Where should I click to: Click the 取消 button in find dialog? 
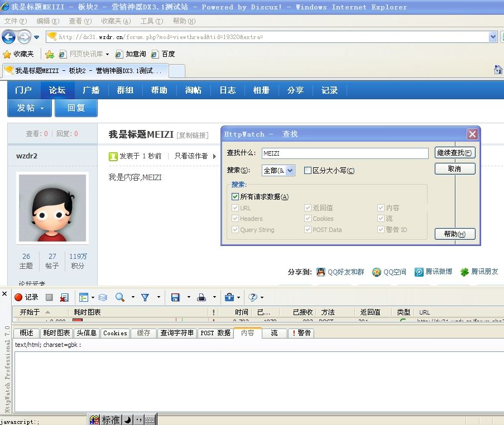(x=454, y=168)
